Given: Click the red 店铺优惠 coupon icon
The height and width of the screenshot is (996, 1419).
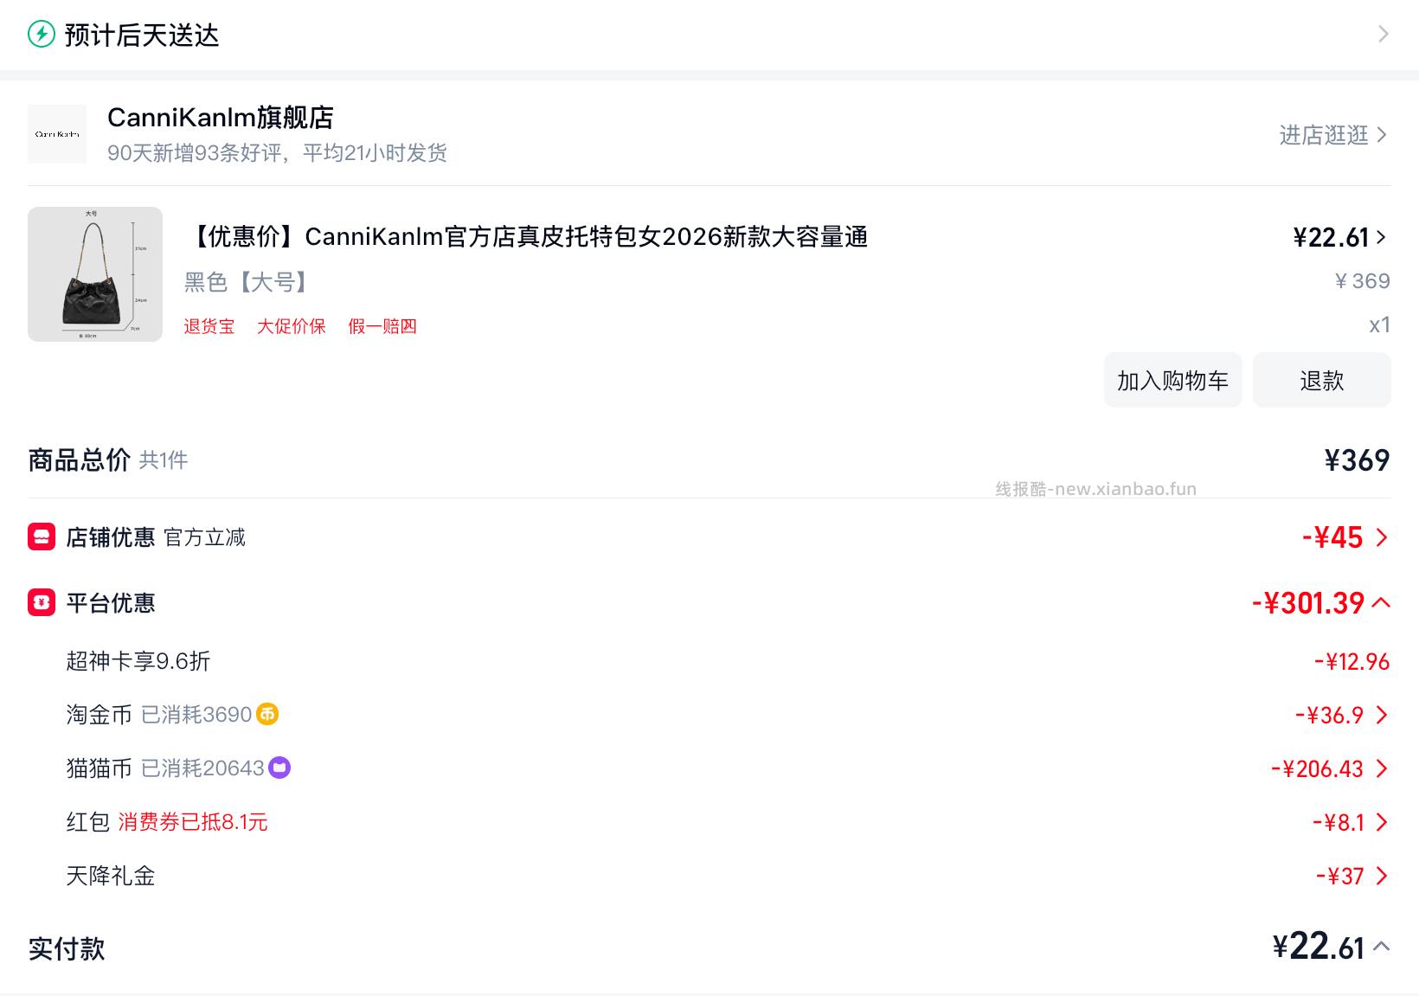Looking at the screenshot, I should point(40,537).
